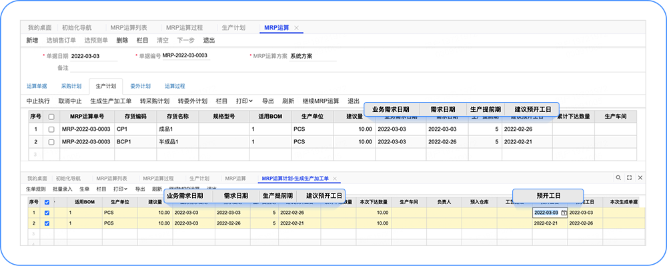The width and height of the screenshot is (667, 266).
Task: Click 选销售订单 in the top toolbar
Action: (61, 41)
